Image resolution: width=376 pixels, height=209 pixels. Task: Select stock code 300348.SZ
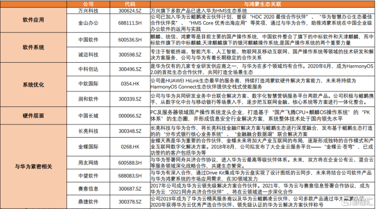point(130,131)
